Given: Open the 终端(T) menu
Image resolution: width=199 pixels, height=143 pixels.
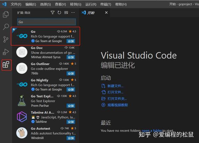Looking at the screenshot, I should [x=106, y=4].
